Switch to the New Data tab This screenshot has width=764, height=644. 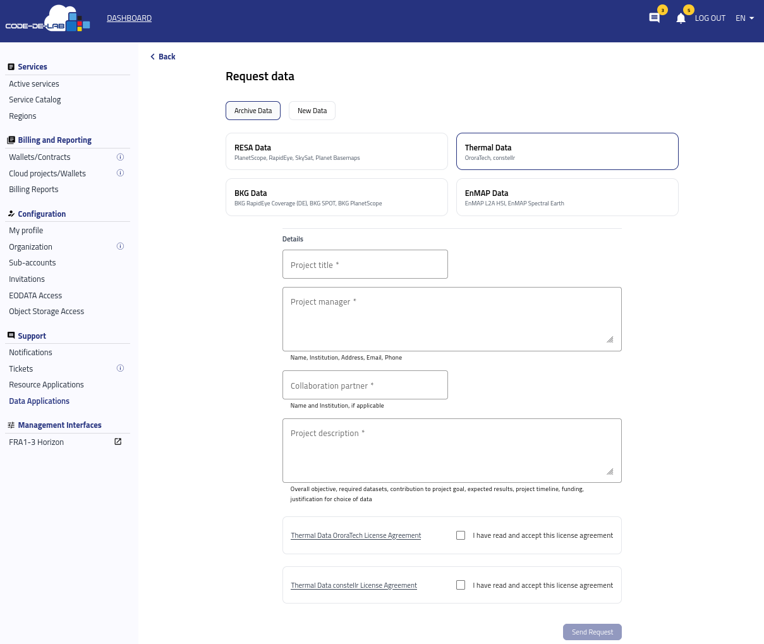click(x=312, y=111)
